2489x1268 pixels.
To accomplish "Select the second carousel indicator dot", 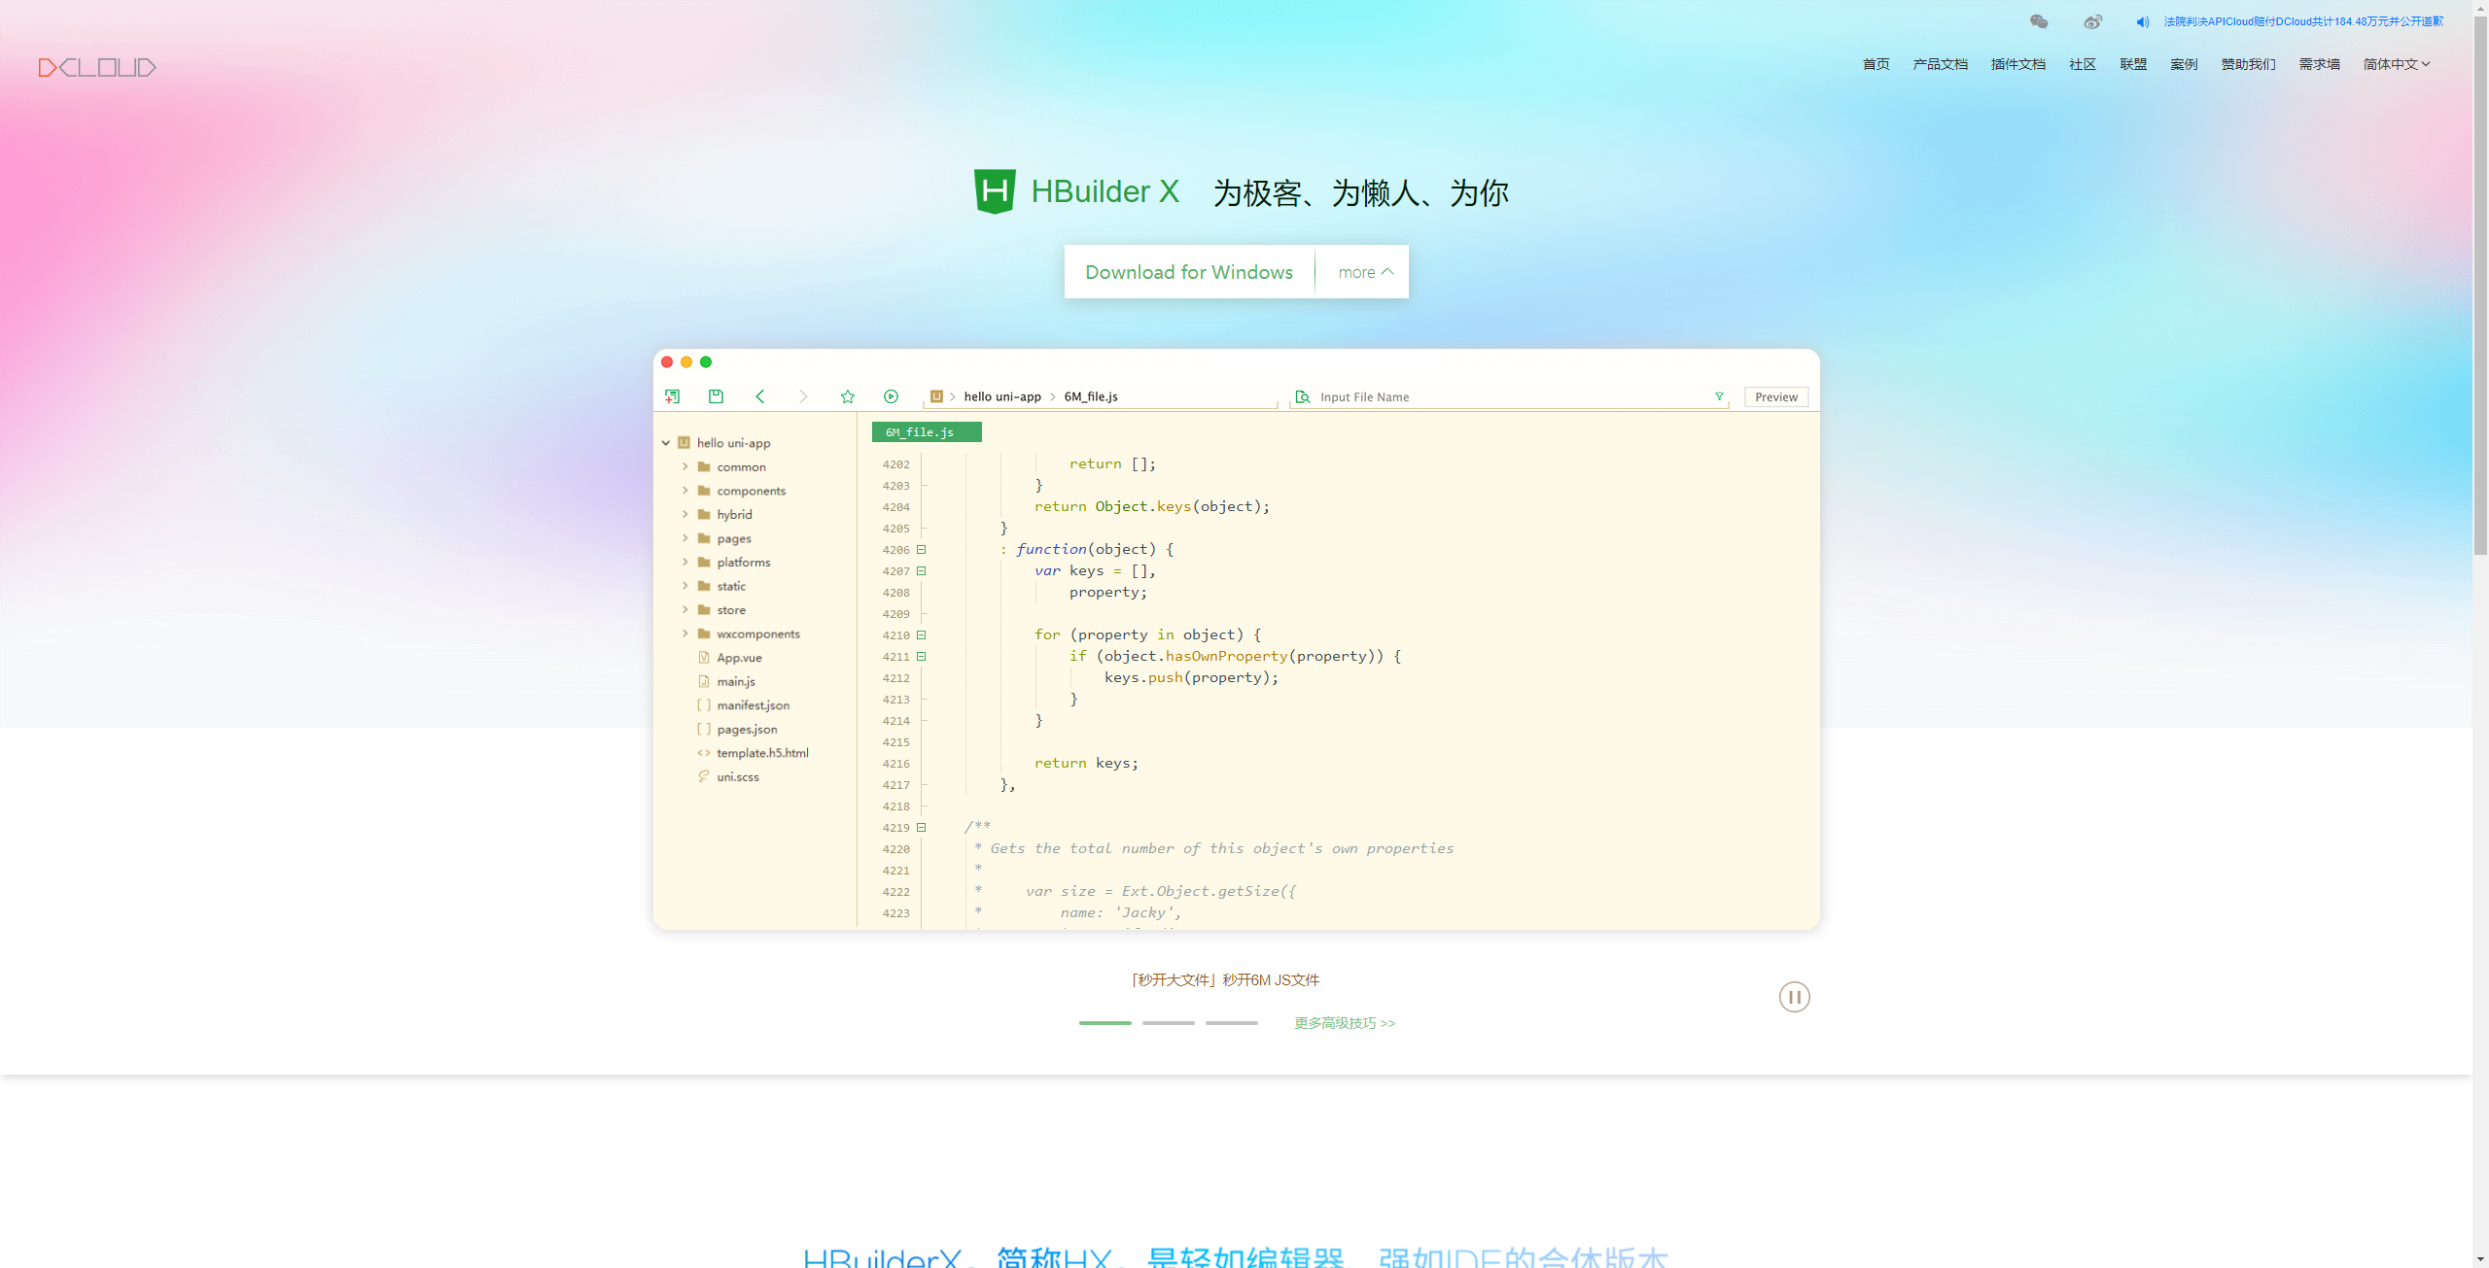I will [1168, 1022].
